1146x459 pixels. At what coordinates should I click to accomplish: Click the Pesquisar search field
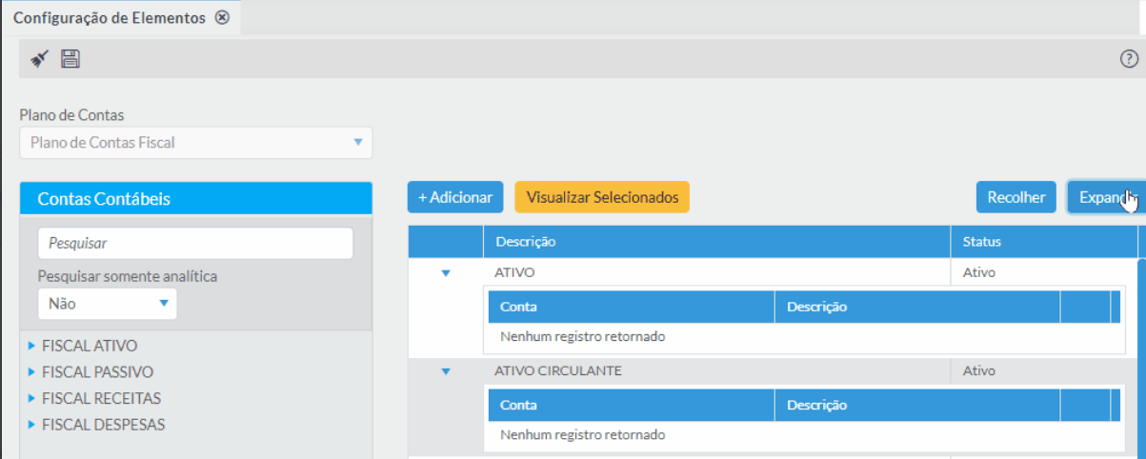(x=195, y=243)
